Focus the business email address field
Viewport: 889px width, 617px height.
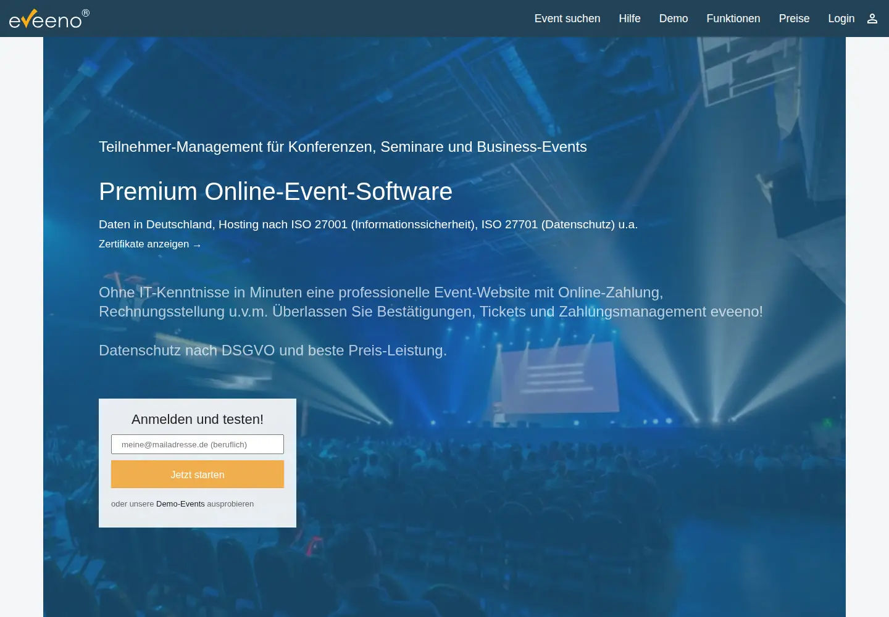(x=198, y=444)
